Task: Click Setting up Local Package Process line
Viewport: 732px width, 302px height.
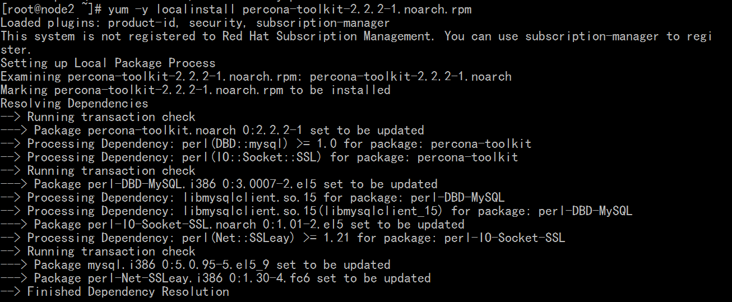Action: click(108, 63)
